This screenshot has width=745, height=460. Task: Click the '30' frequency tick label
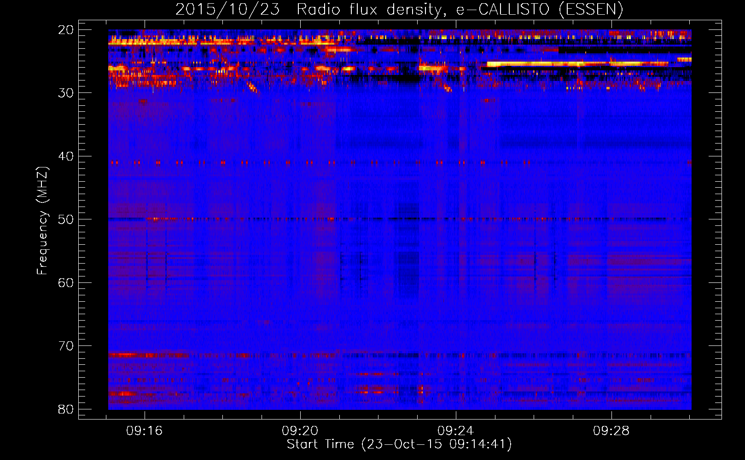tap(66, 93)
